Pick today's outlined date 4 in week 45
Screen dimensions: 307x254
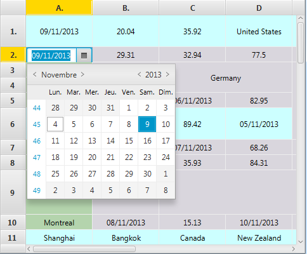tap(55, 124)
